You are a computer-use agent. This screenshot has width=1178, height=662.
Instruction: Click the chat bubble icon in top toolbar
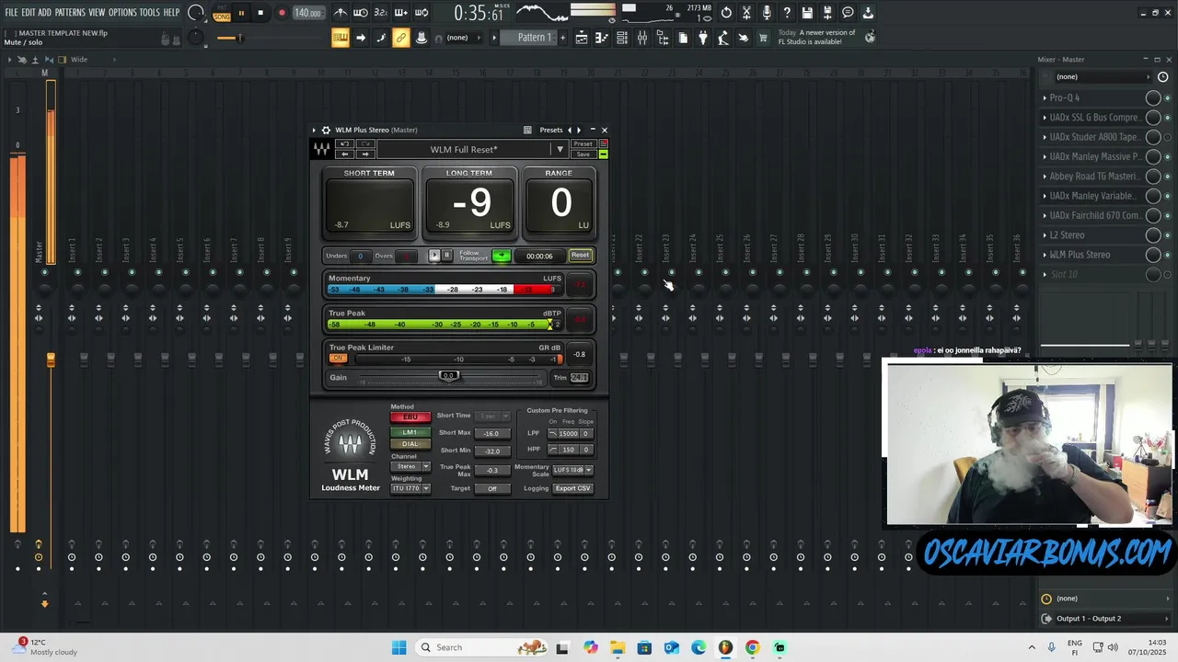(x=848, y=13)
